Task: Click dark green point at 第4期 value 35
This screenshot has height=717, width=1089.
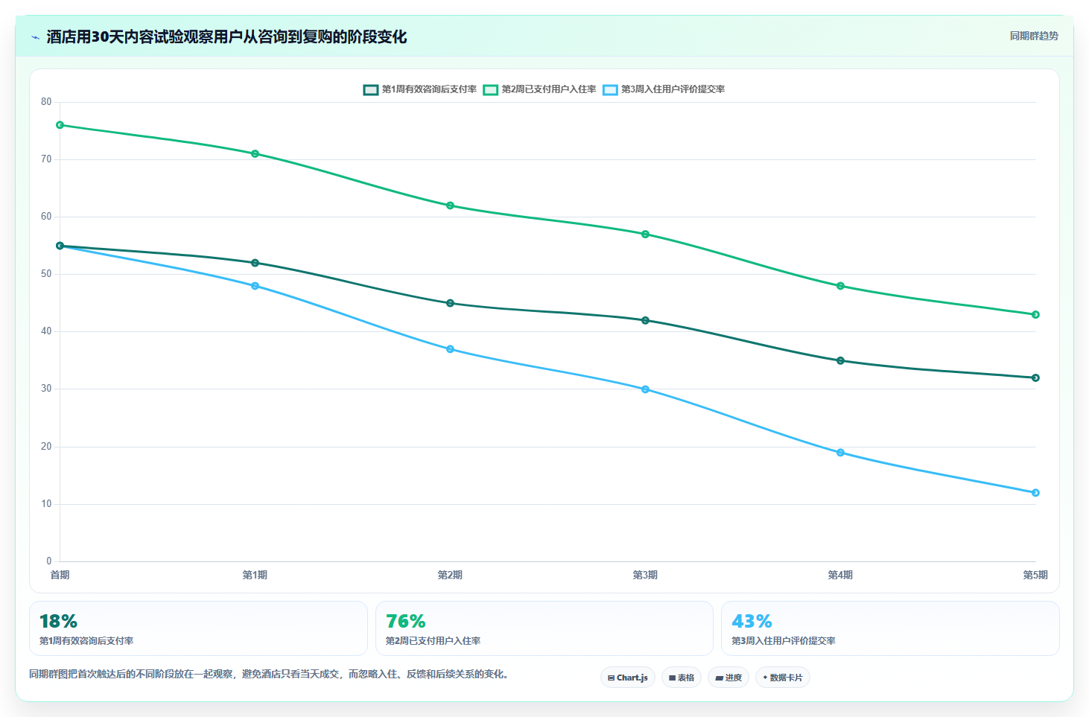Action: point(840,360)
